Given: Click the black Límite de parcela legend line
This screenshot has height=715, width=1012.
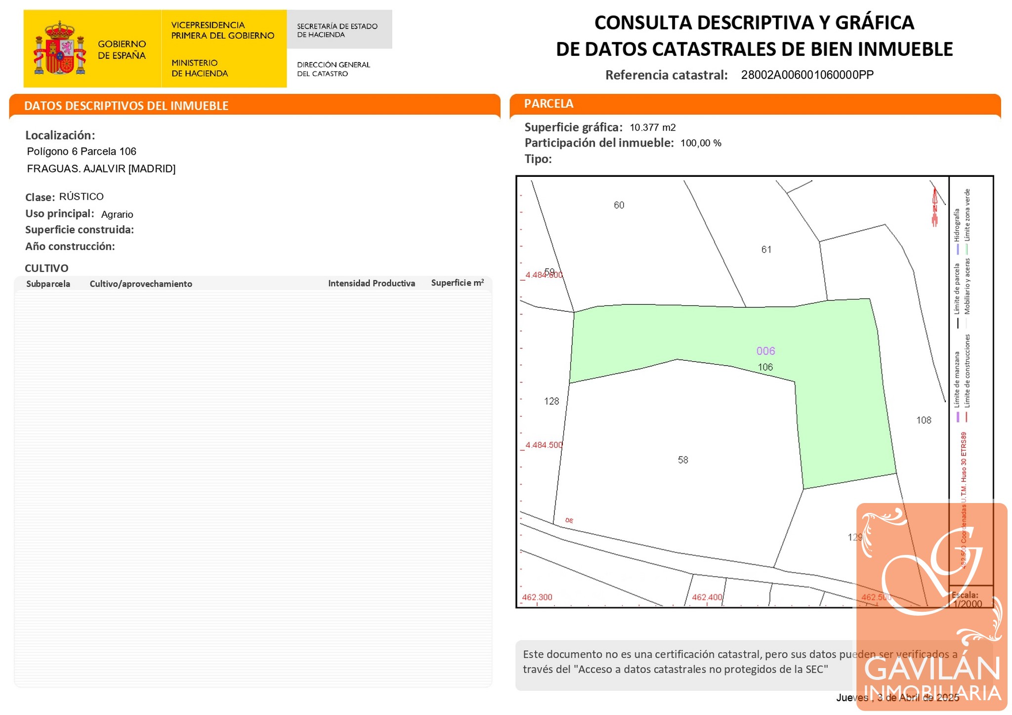Looking at the screenshot, I should [958, 323].
